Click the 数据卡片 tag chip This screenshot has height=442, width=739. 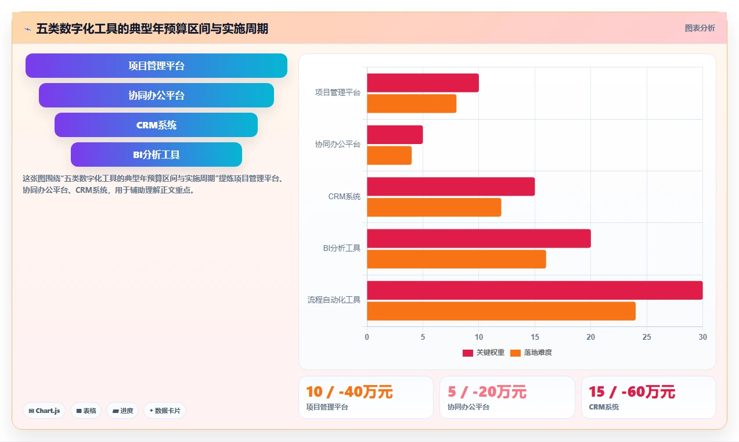tap(165, 411)
